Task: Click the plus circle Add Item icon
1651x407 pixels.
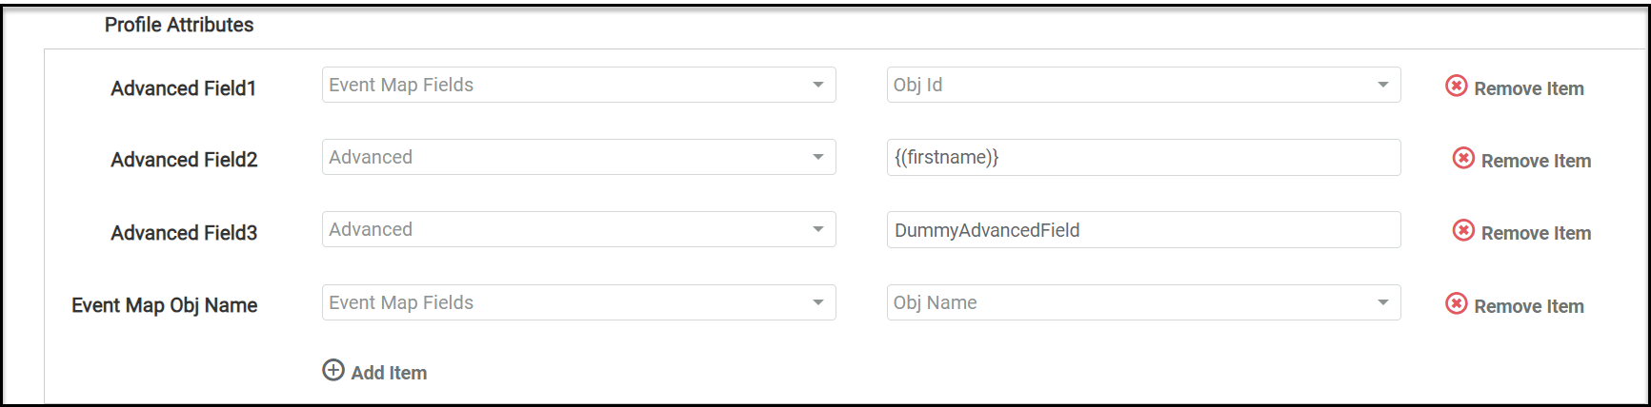Action: (x=333, y=371)
